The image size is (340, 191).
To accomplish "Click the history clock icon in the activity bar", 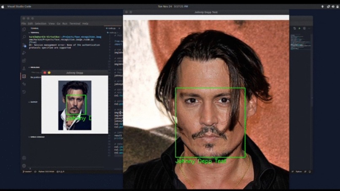I will coord(24,92).
